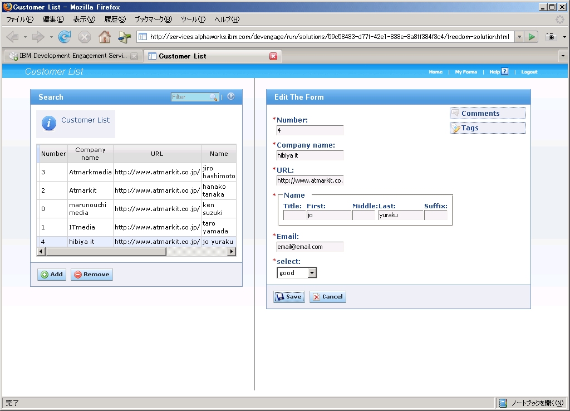Image resolution: width=570 pixels, height=411 pixels.
Task: Click the browser Back arrow
Action: [13, 37]
